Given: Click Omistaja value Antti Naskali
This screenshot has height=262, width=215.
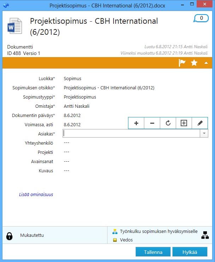Looking at the screenshot, I should [76, 106].
